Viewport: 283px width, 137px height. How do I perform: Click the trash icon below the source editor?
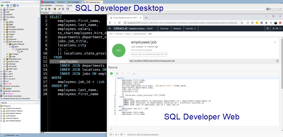(x=111, y=129)
